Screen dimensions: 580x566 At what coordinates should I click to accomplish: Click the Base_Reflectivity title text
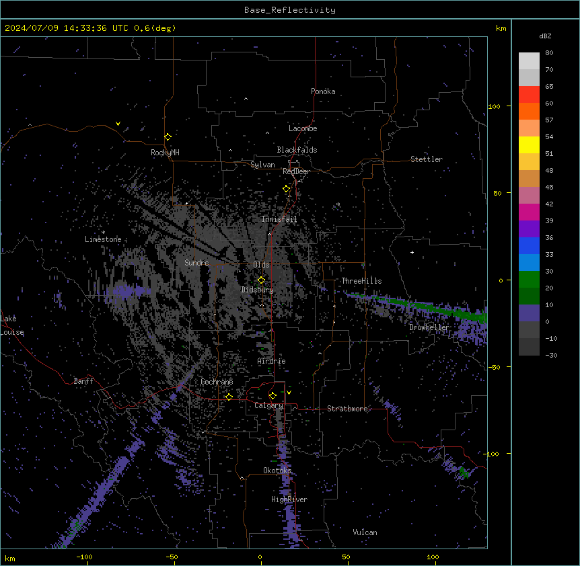point(290,10)
